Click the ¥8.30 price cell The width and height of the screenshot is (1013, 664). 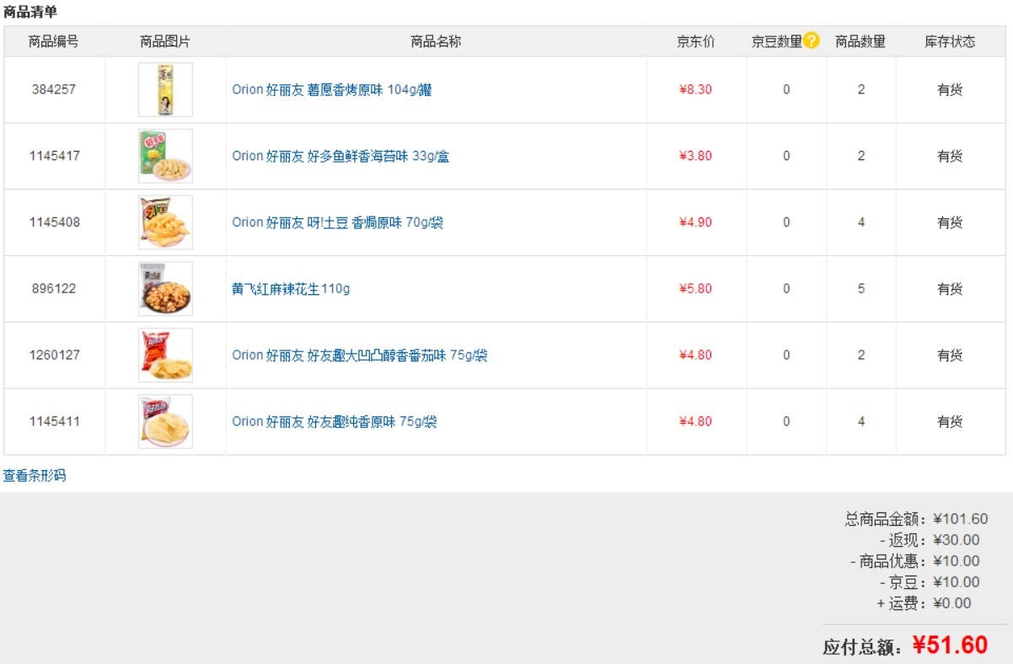point(696,89)
